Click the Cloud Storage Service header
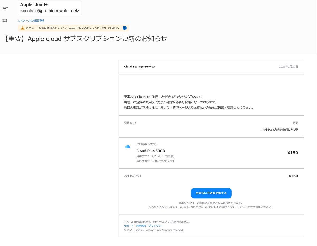The width and height of the screenshot is (317, 246). coord(139,67)
